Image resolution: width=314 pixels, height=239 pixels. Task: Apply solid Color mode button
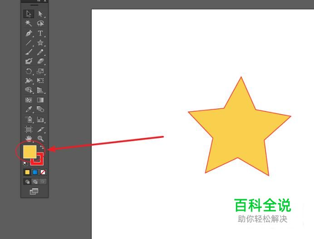(x=27, y=172)
